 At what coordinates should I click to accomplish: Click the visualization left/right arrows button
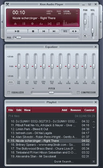click(74, 31)
